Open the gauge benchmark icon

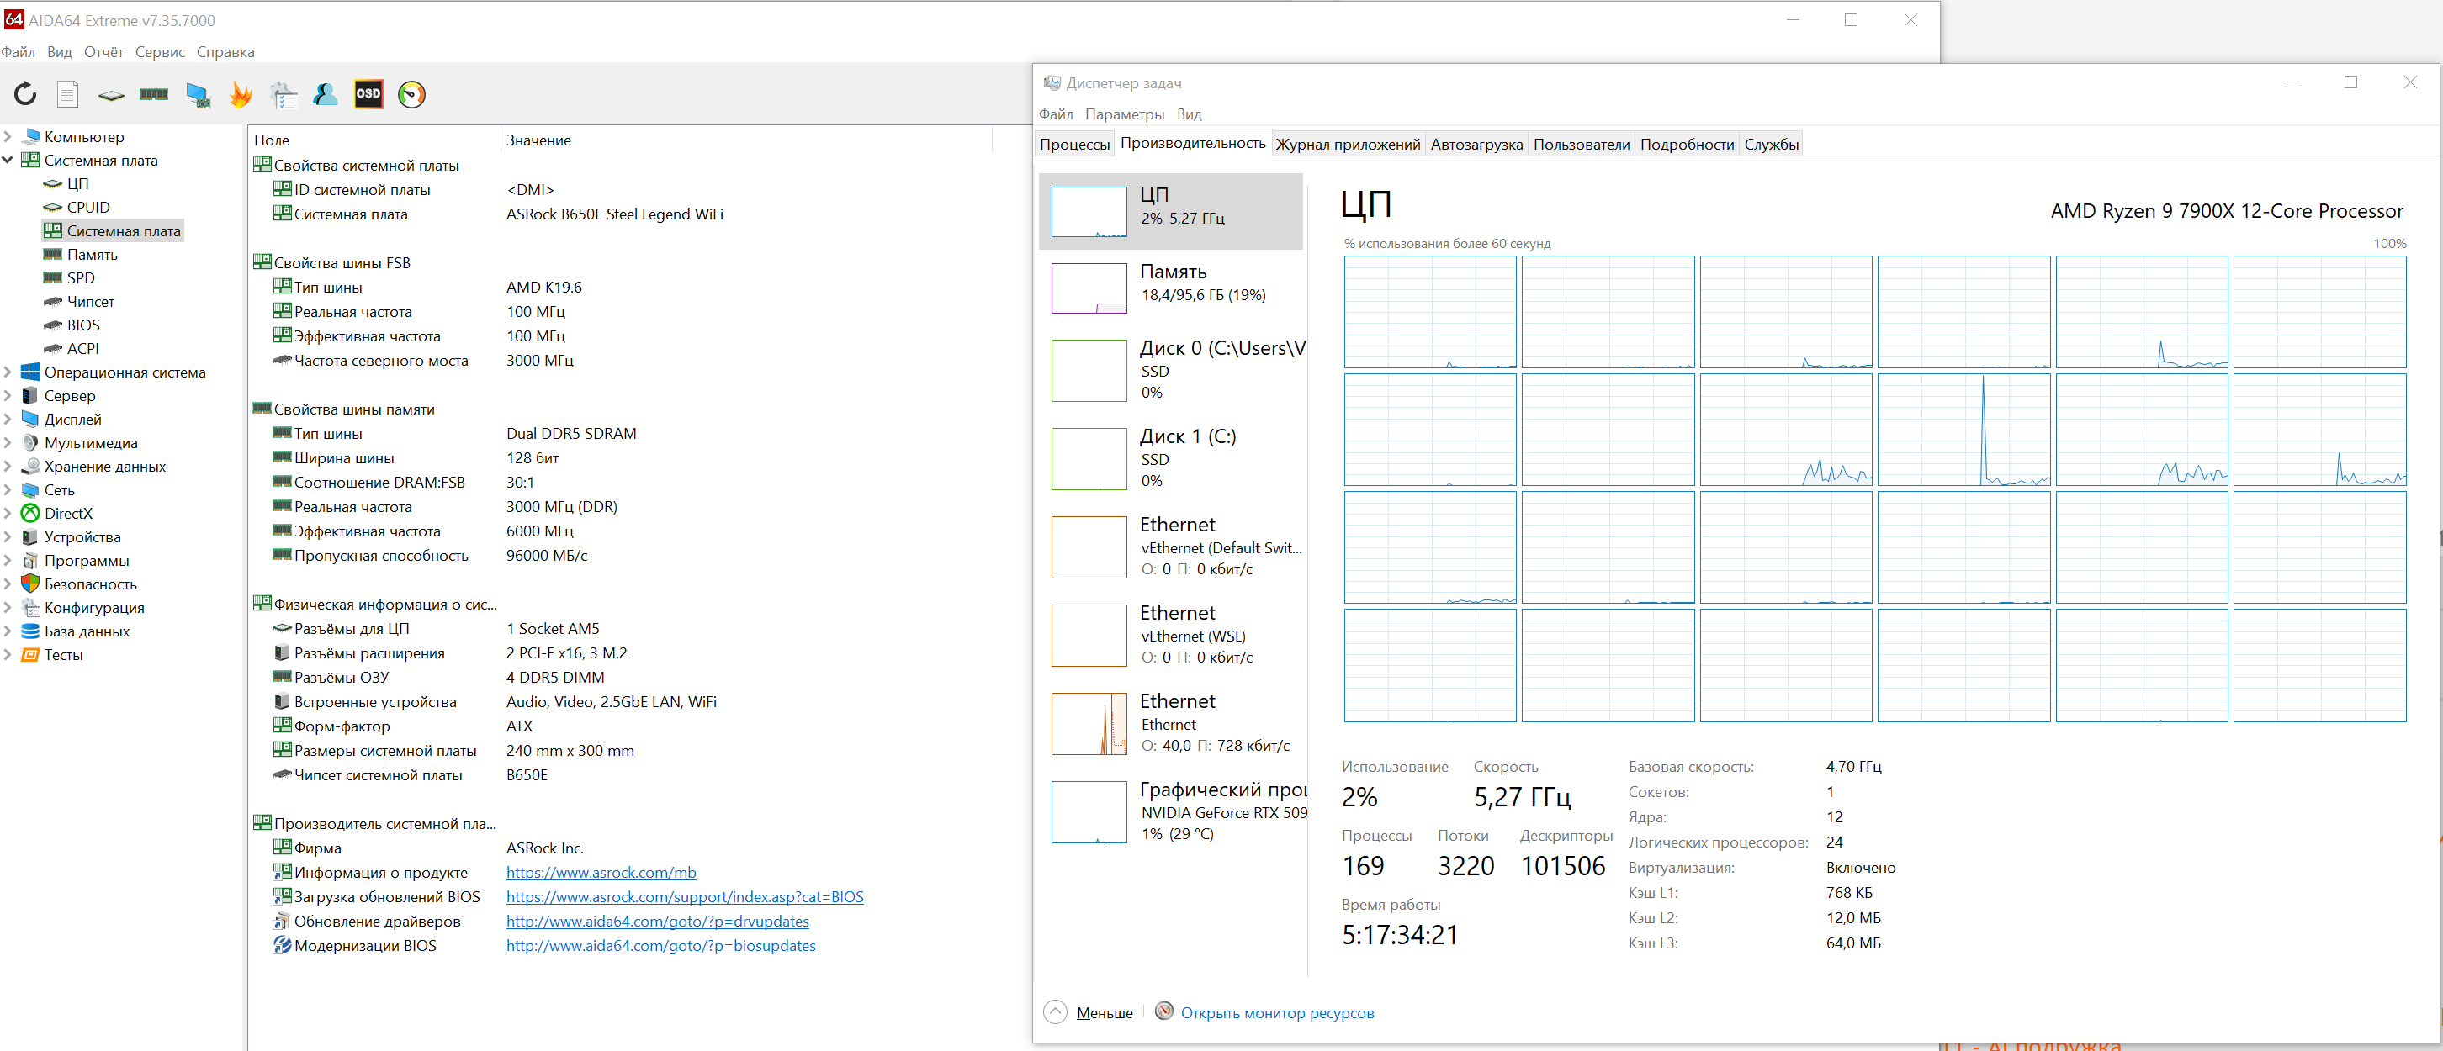[411, 94]
